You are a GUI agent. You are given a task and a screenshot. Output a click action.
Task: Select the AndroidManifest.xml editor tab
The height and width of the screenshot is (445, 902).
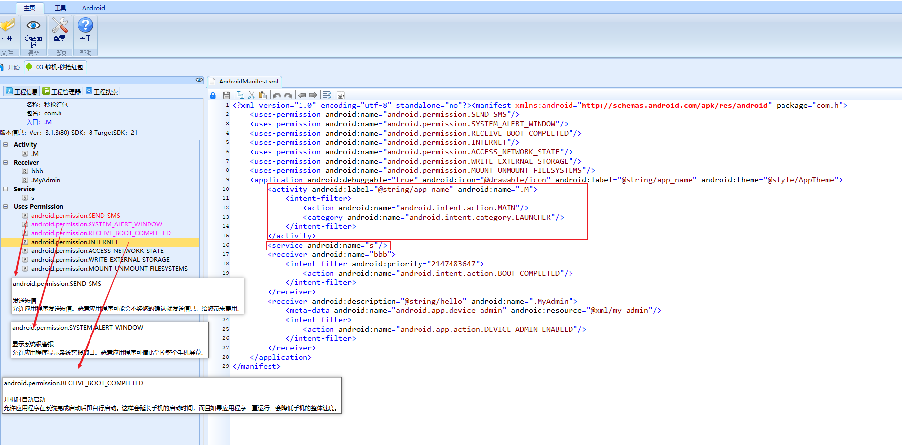[x=244, y=82]
